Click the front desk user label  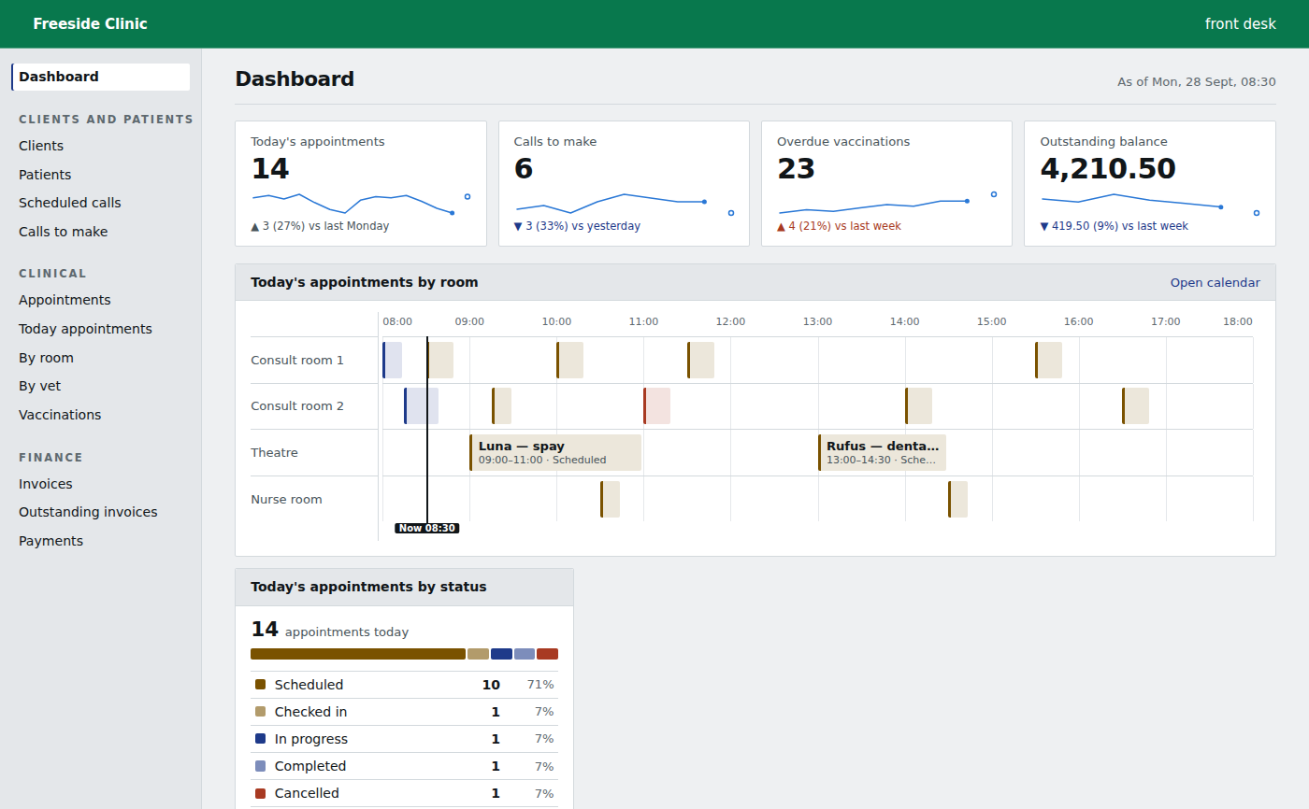pyautogui.click(x=1240, y=24)
